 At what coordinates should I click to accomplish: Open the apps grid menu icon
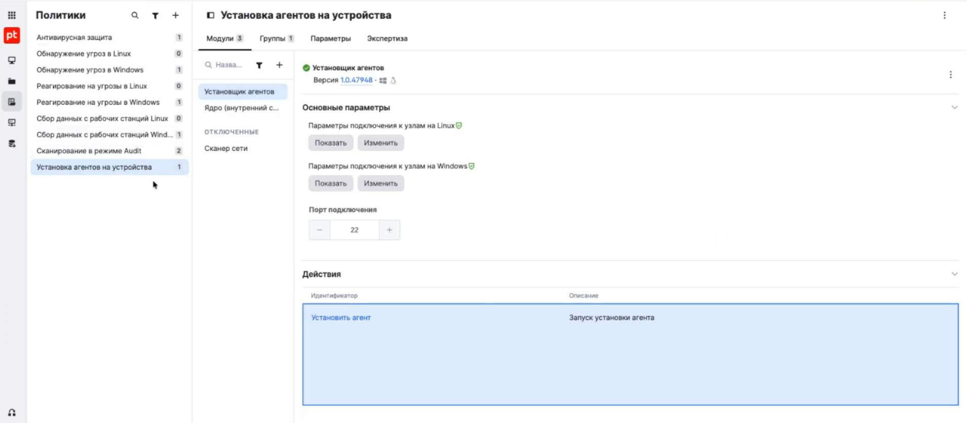pos(12,15)
